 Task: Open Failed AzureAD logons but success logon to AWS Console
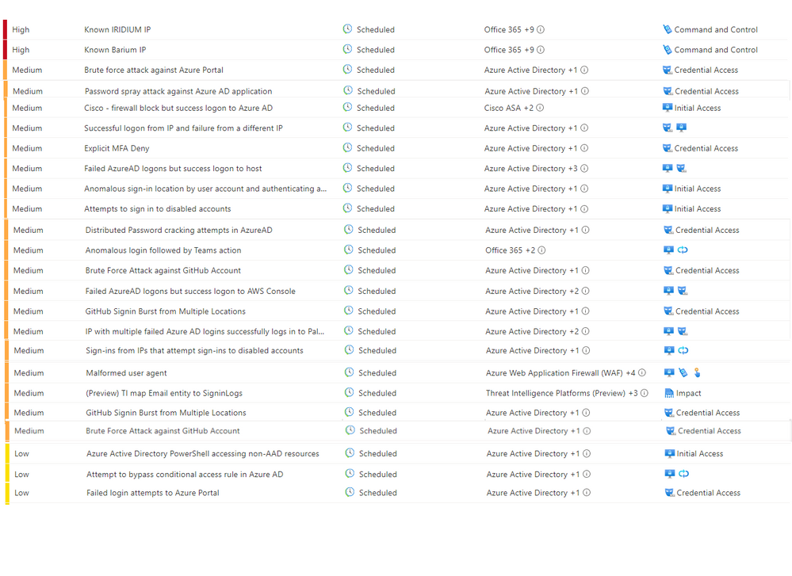coord(190,292)
